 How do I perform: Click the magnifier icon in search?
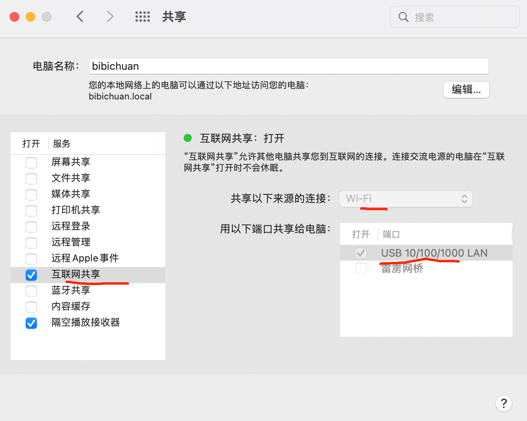[403, 17]
